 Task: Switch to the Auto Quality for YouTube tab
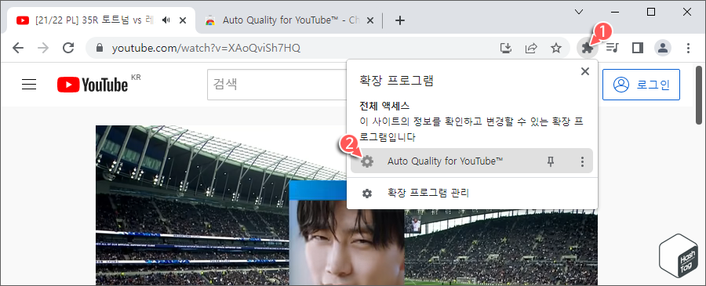click(288, 20)
